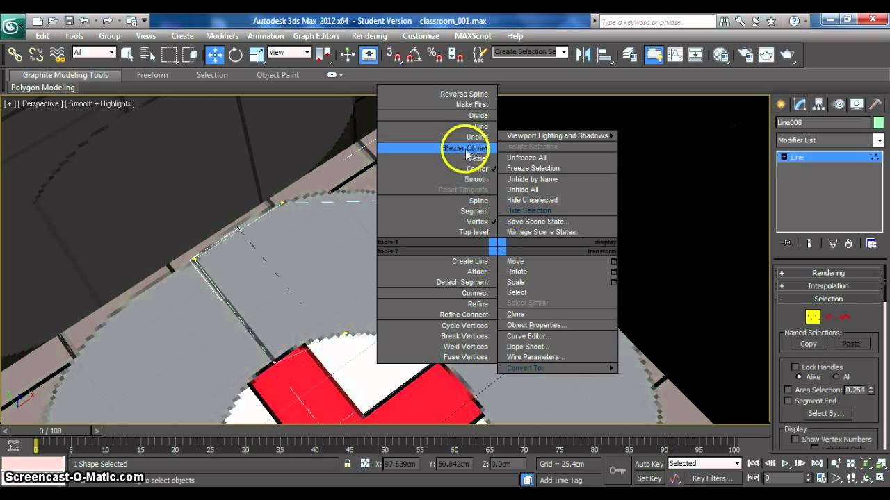Open the selection filter All dropdown
The width and height of the screenshot is (890, 500).
click(94, 52)
